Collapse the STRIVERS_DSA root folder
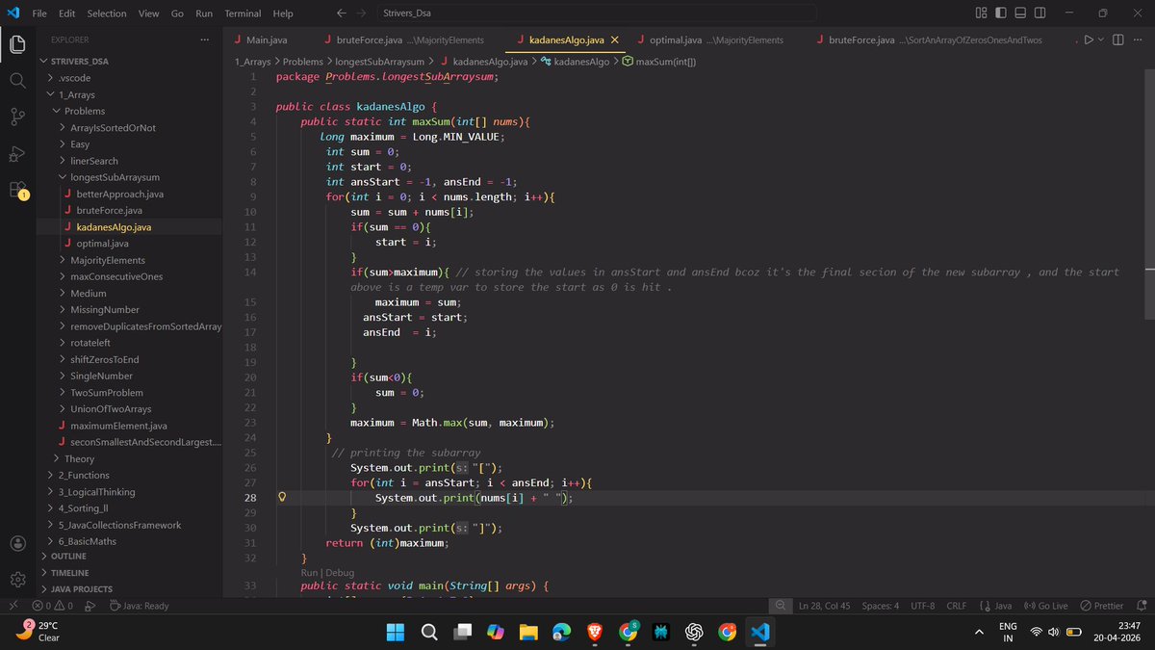The image size is (1155, 650). [129, 61]
